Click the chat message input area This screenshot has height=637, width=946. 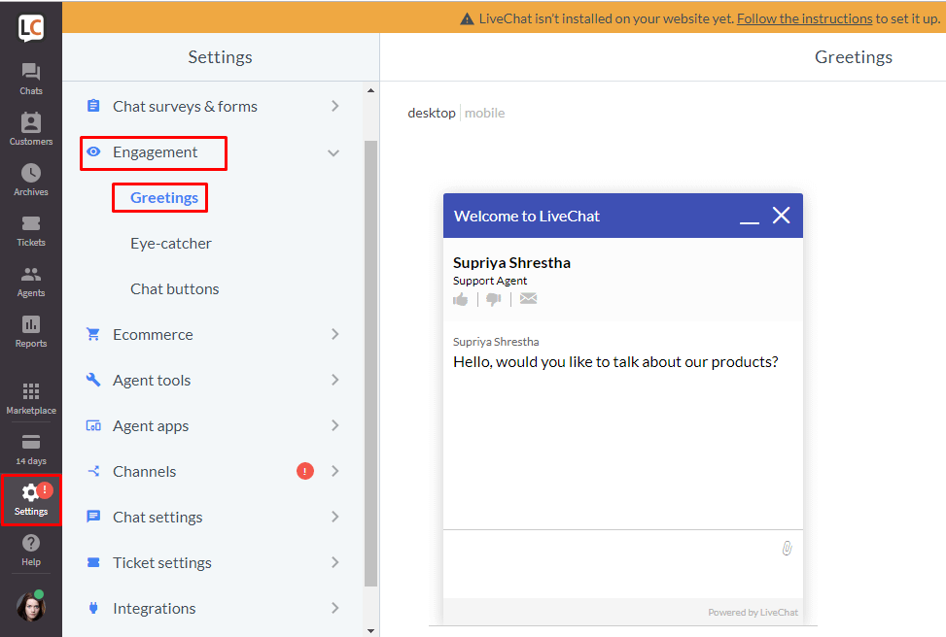622,564
